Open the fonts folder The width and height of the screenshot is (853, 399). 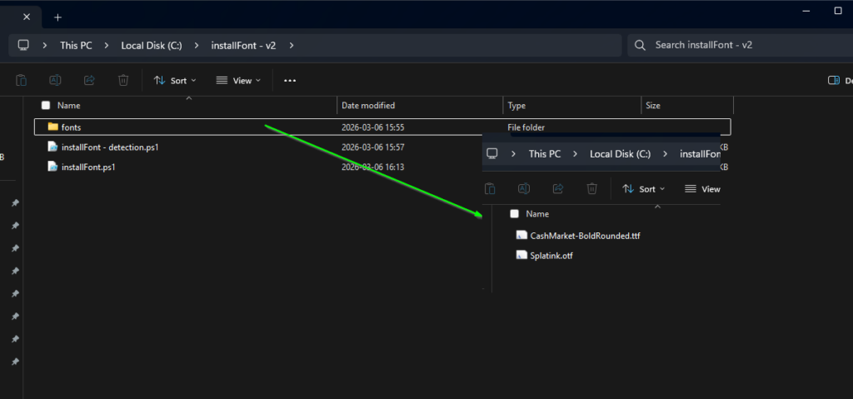click(71, 127)
